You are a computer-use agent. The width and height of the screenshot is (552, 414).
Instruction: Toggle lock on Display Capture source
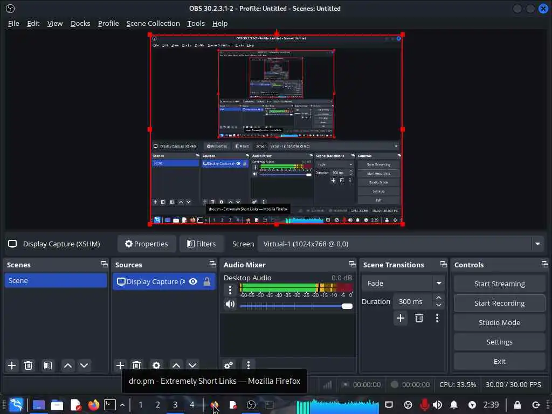207,281
